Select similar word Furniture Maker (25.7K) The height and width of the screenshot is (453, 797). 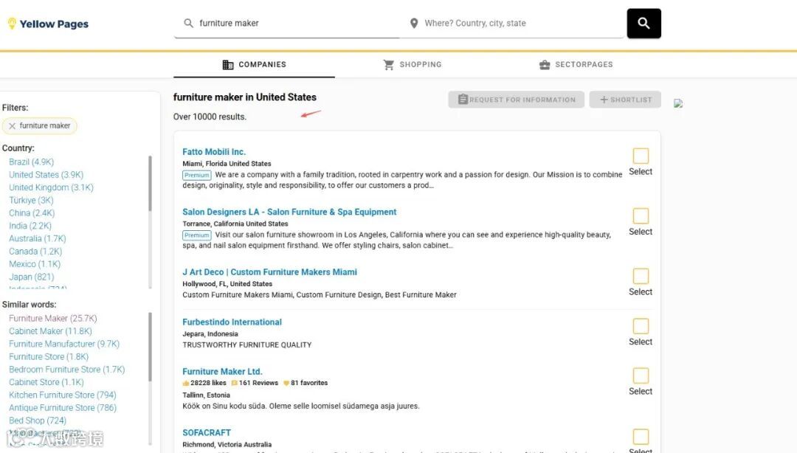(x=53, y=318)
